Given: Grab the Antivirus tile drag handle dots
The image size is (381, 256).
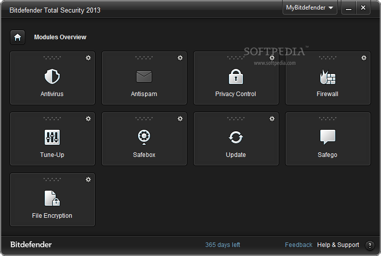Looking at the screenshot, I should click(52, 58).
